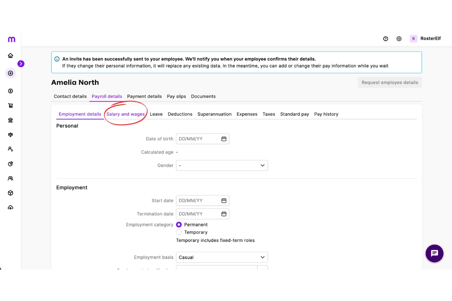
Task: Open the chat support bubble
Action: (434, 253)
